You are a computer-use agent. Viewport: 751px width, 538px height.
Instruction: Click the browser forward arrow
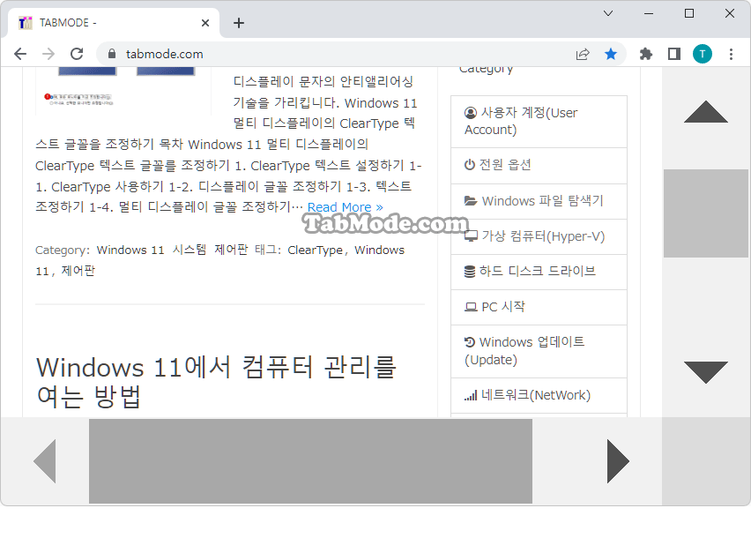(48, 54)
